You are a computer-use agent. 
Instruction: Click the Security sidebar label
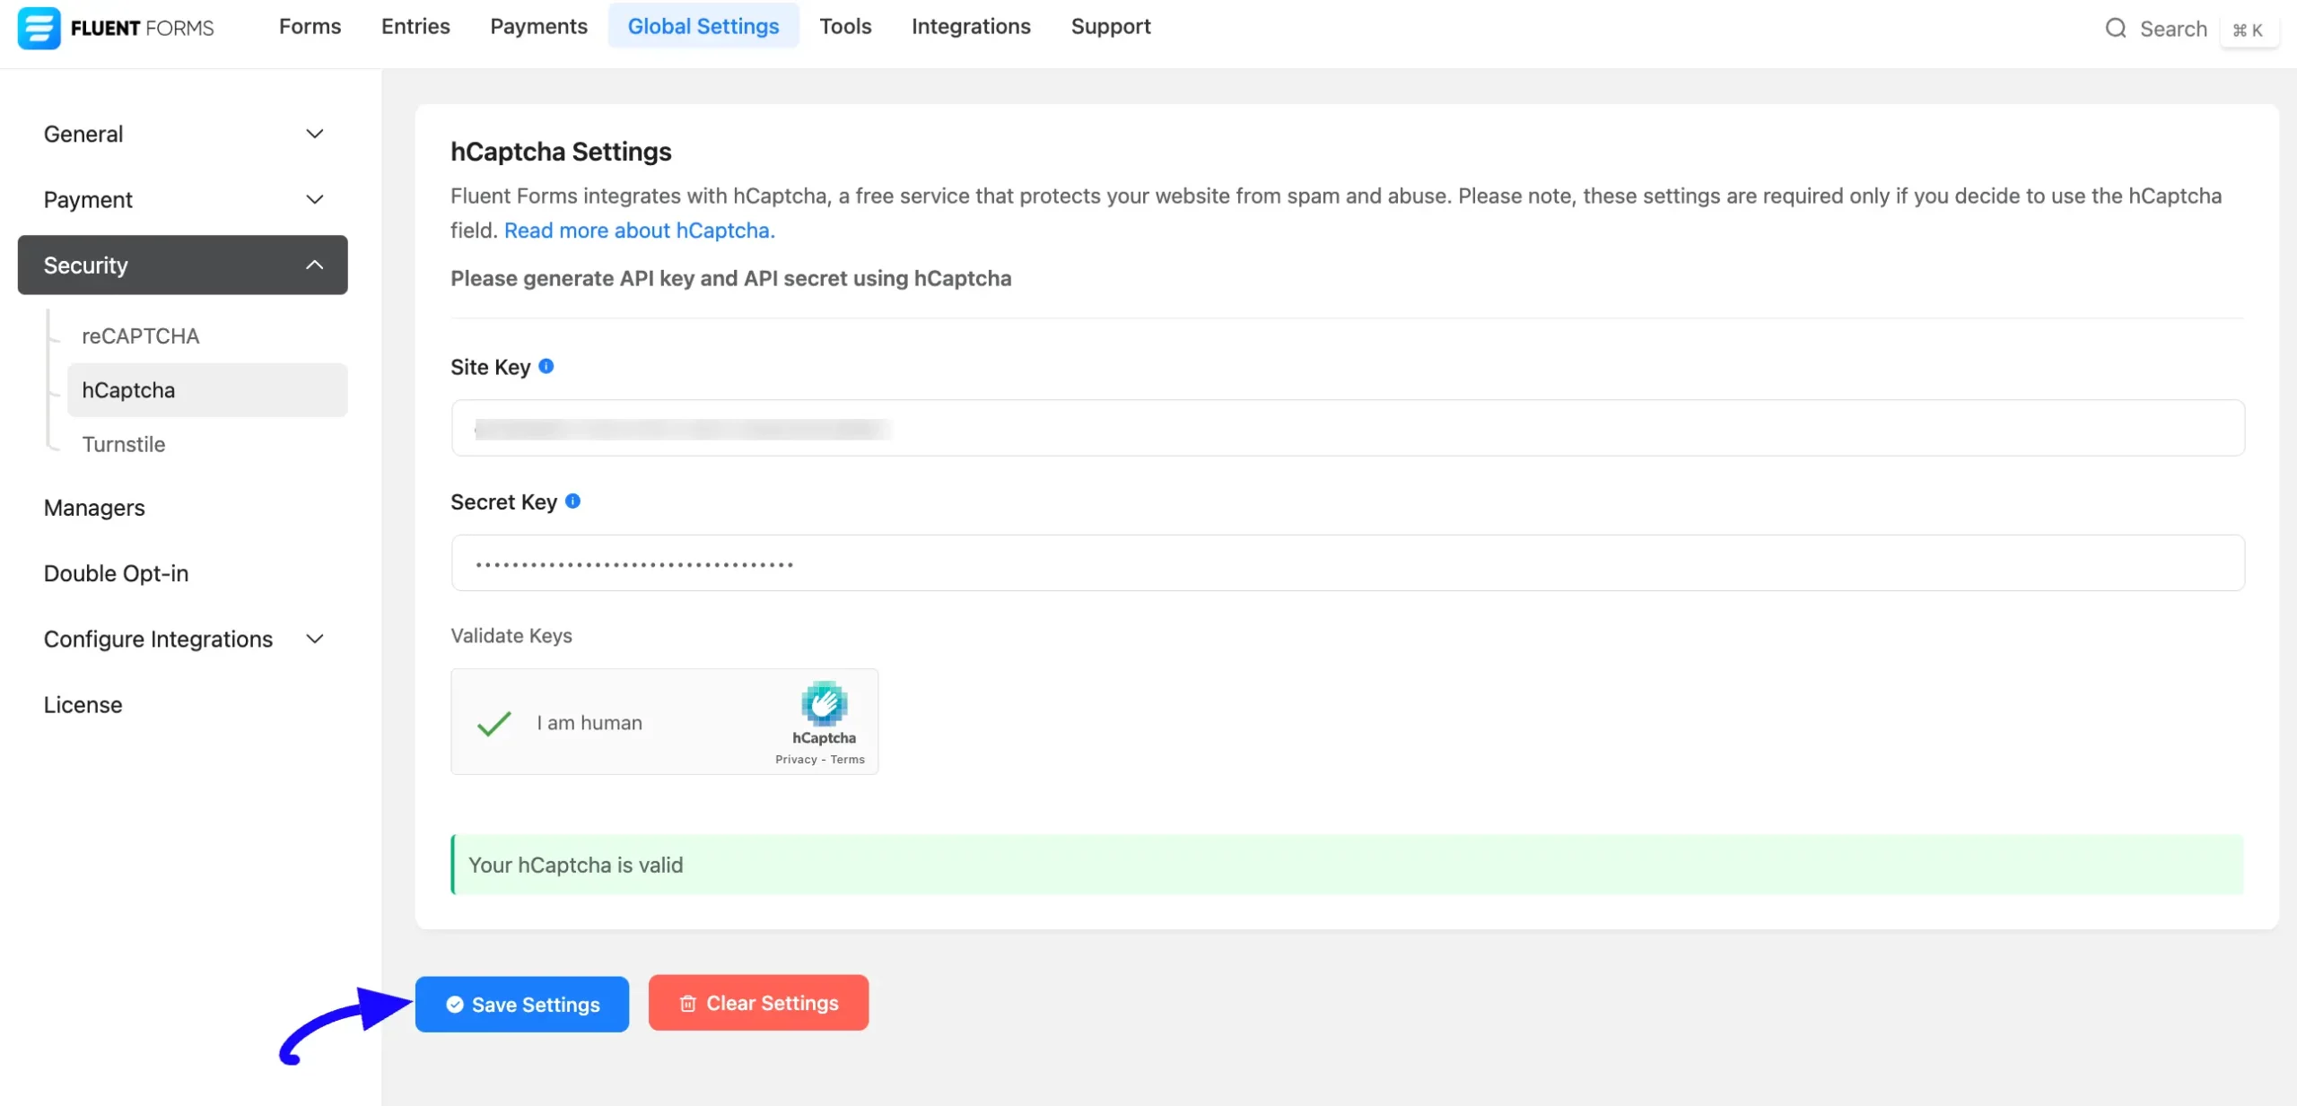(x=86, y=265)
